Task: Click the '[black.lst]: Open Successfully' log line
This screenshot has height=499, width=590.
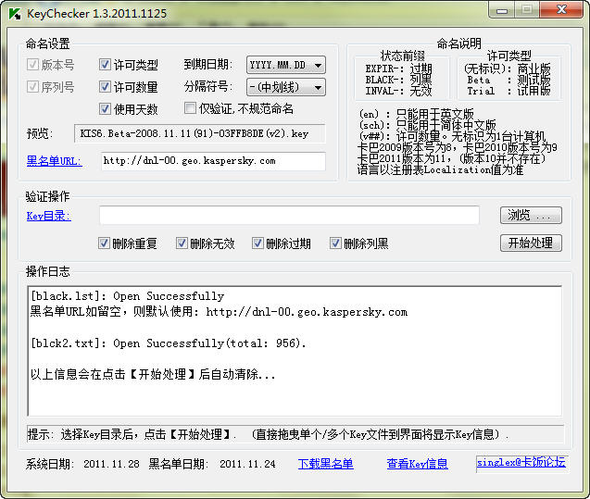Action: pyautogui.click(x=127, y=296)
